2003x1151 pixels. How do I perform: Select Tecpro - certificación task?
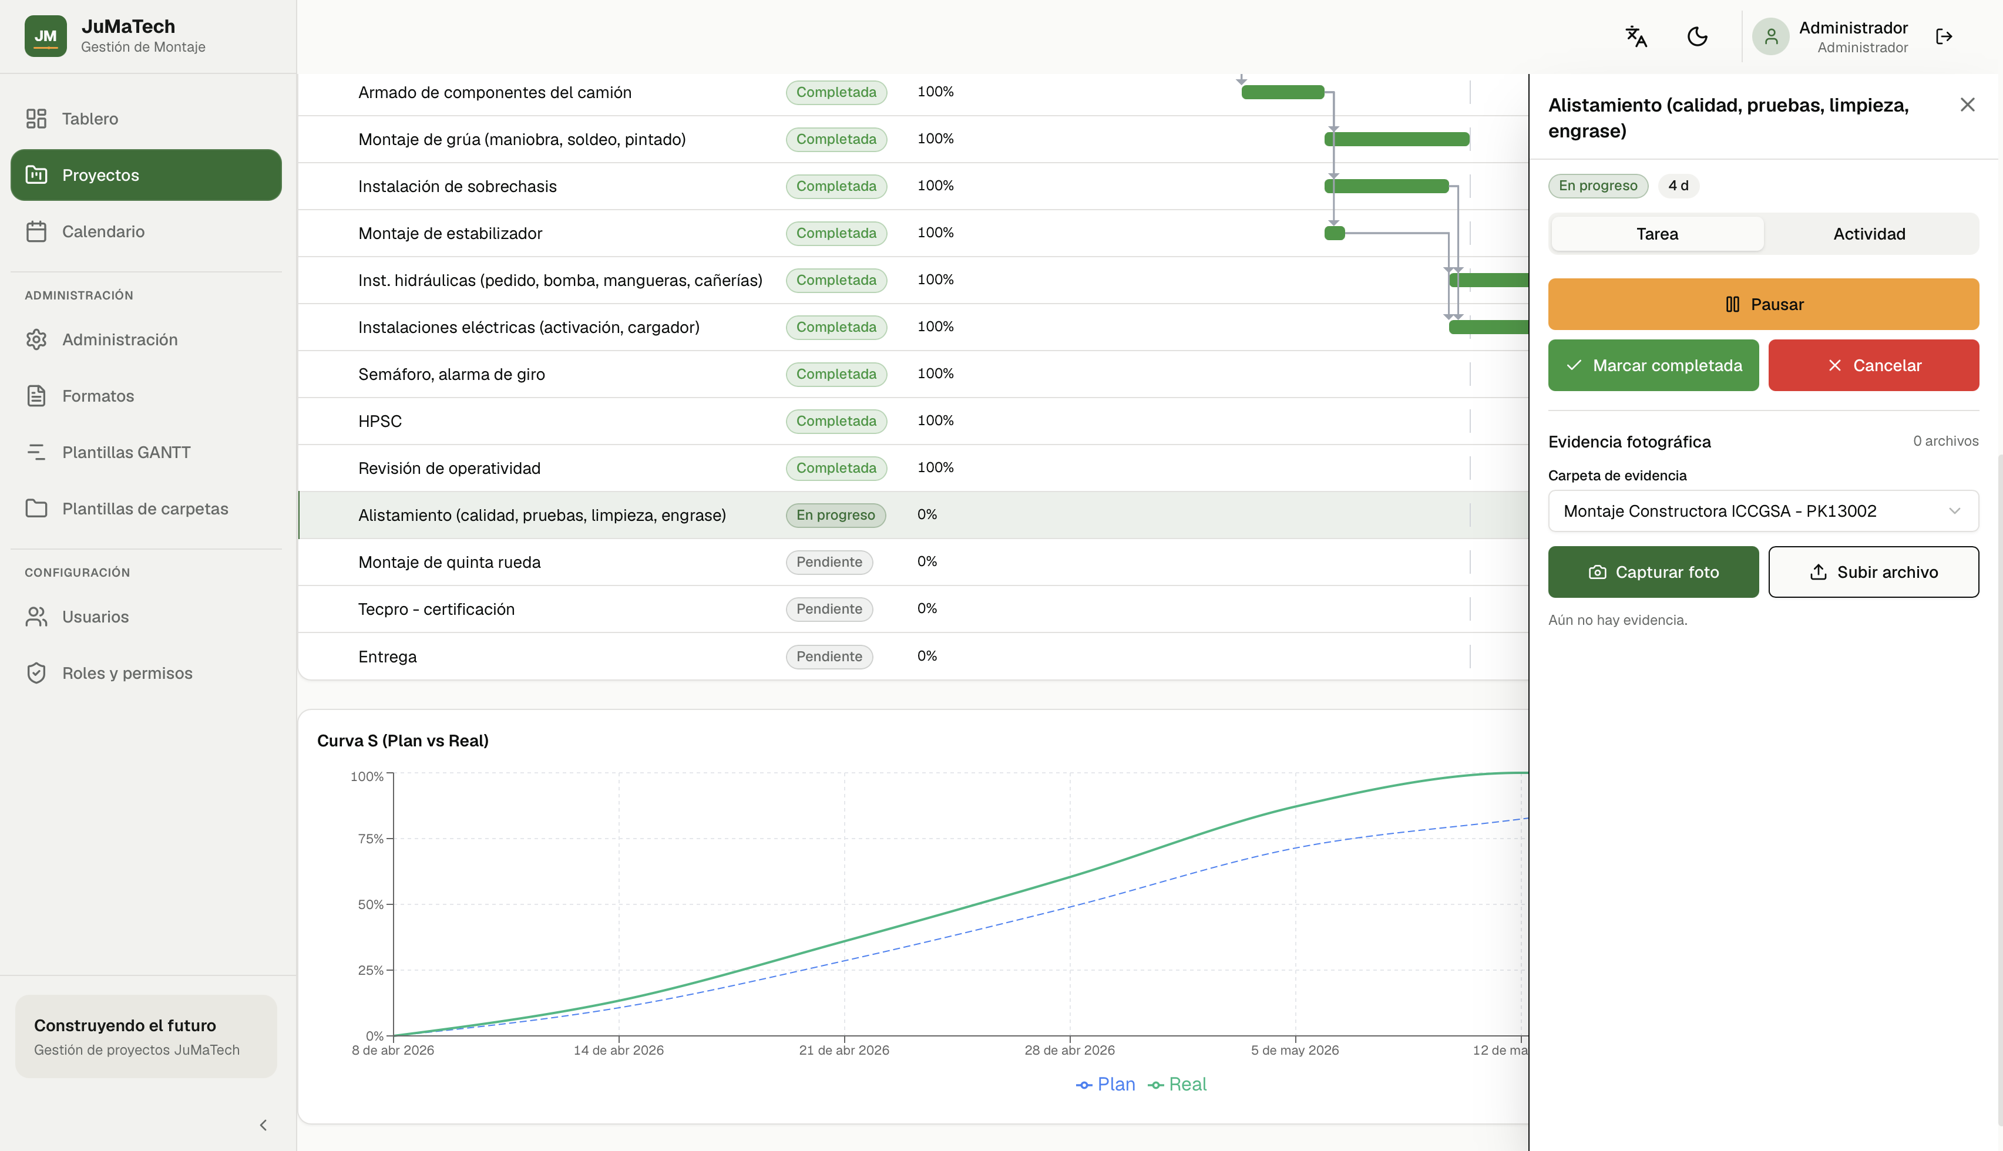coord(913,609)
